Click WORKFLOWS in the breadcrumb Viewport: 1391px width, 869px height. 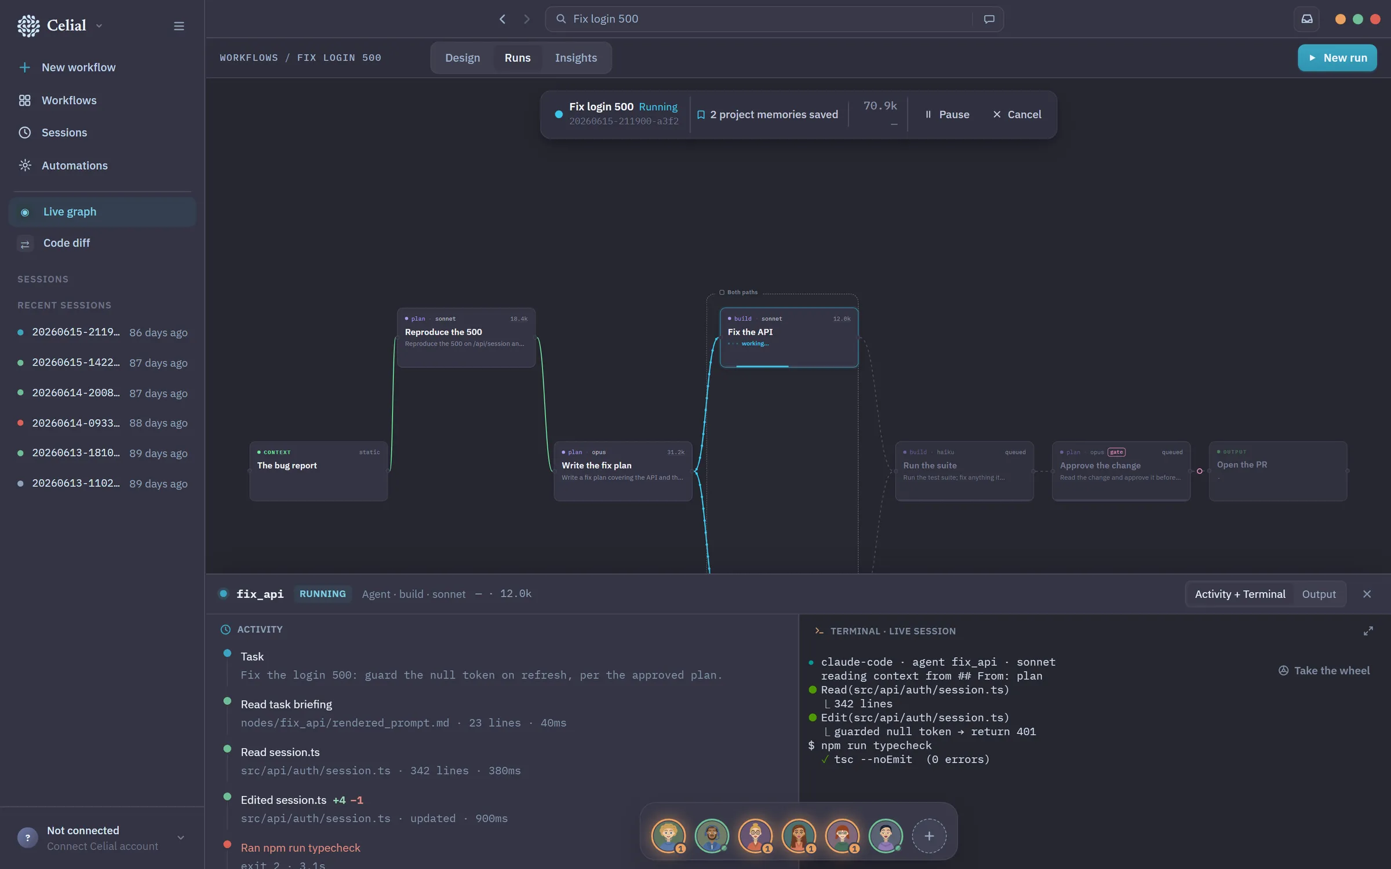pyautogui.click(x=249, y=58)
